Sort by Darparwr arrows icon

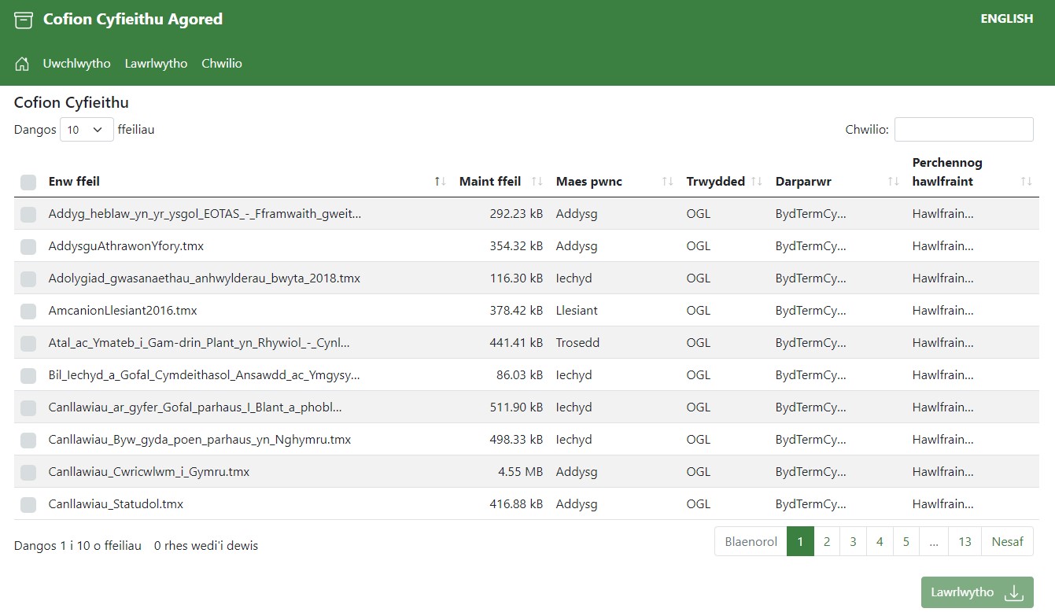click(x=894, y=182)
